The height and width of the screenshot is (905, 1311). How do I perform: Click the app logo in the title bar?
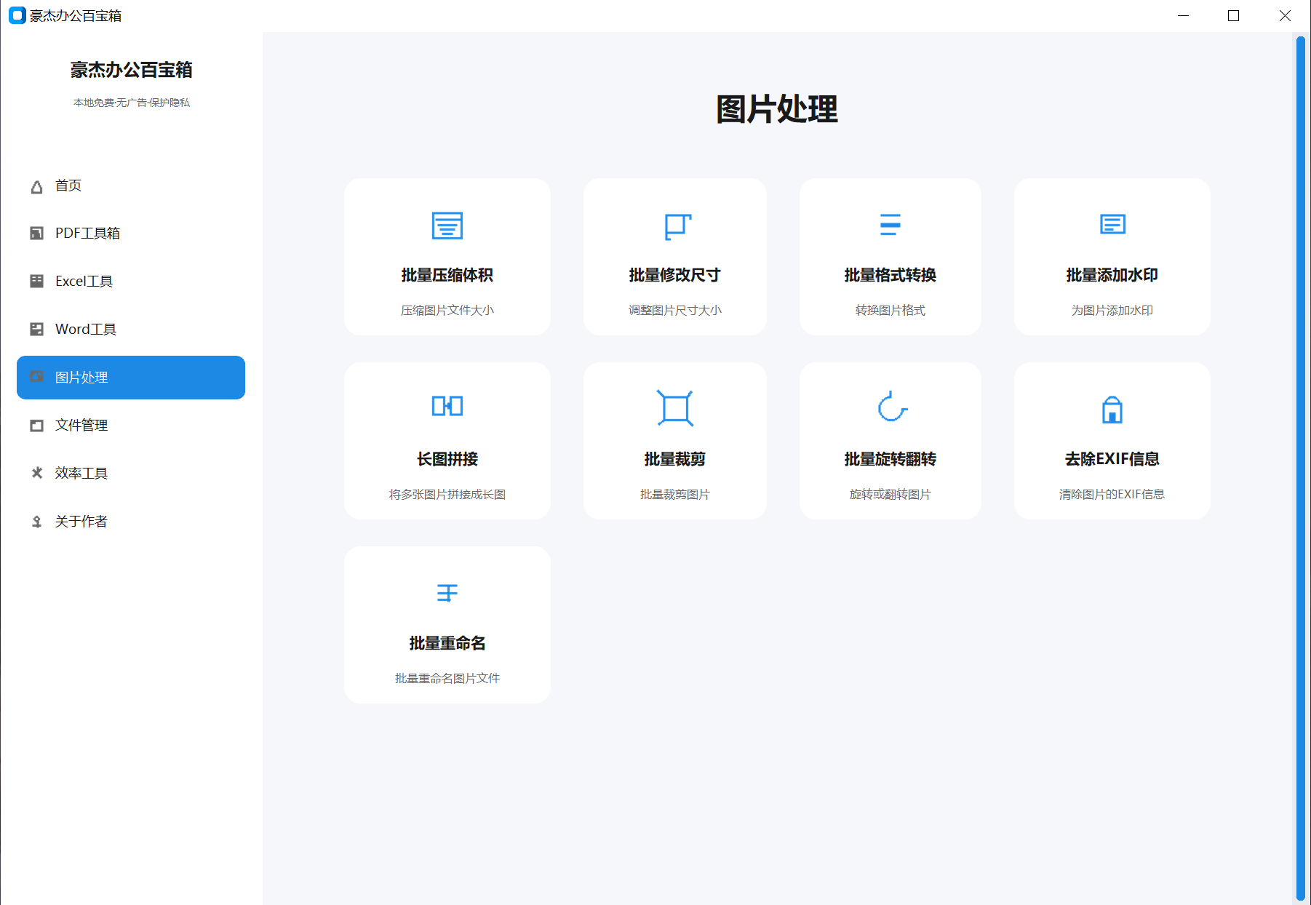pos(17,15)
